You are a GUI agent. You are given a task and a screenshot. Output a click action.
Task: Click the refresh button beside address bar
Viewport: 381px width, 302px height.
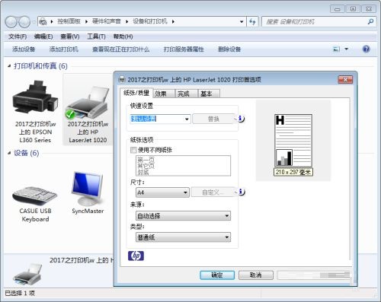(x=252, y=22)
